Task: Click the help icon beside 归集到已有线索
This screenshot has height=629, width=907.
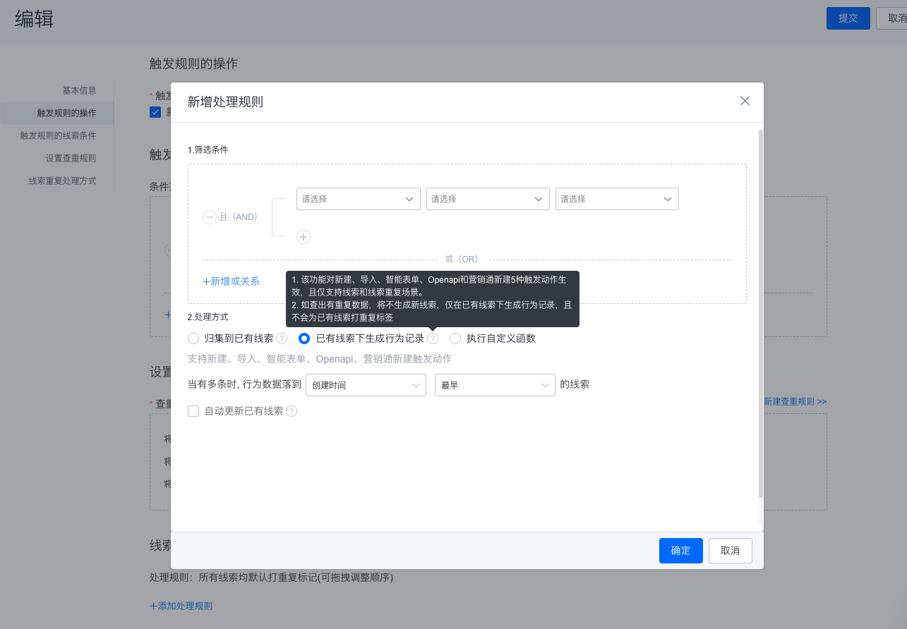Action: (x=282, y=338)
